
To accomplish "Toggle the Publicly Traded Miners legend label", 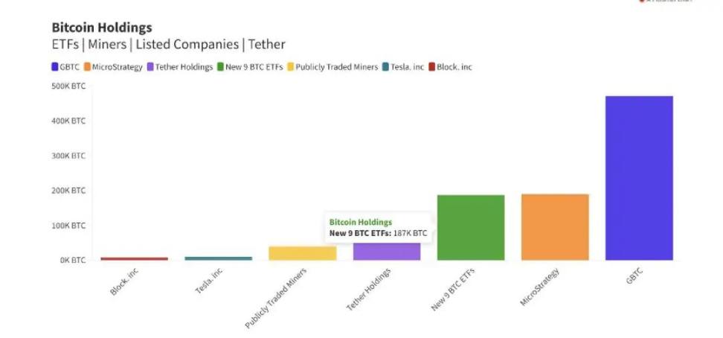I will tap(337, 68).
